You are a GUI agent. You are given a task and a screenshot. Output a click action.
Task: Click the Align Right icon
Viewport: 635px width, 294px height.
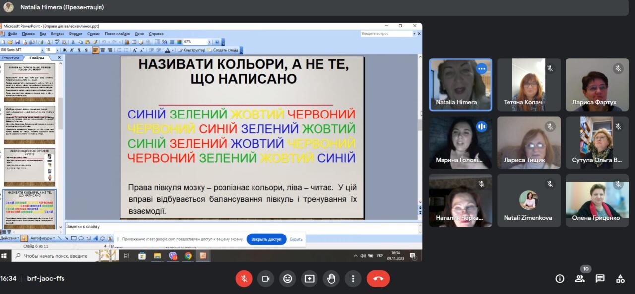[x=110, y=50]
